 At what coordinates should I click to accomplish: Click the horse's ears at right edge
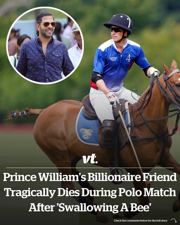point(170,66)
